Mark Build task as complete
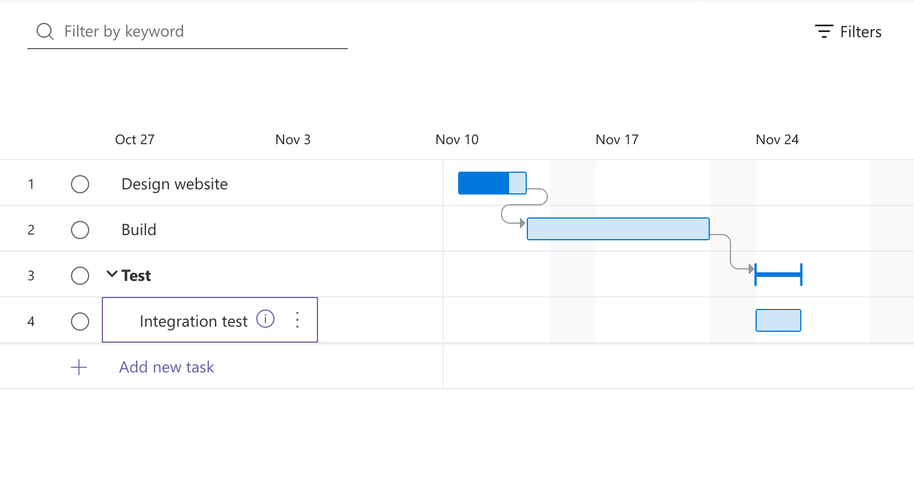Image resolution: width=914 pixels, height=492 pixels. pos(80,230)
